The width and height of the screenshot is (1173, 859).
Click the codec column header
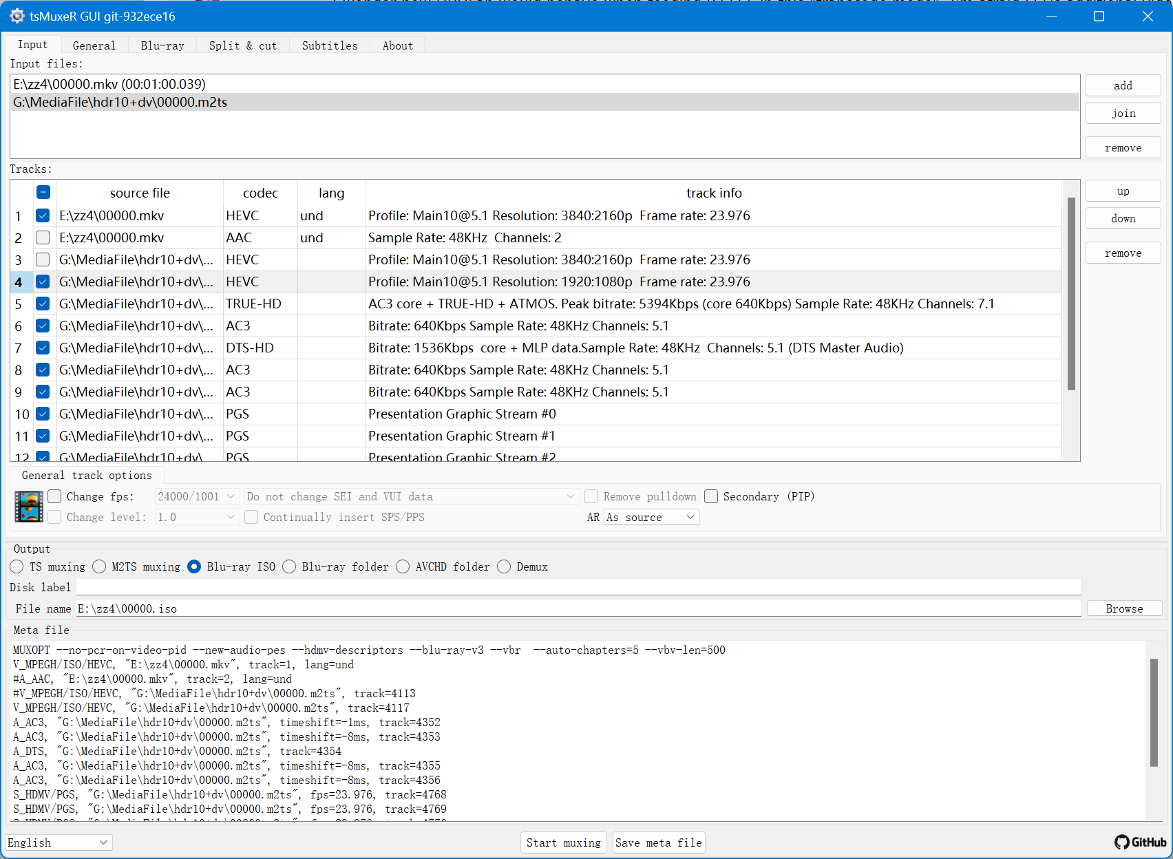click(x=260, y=193)
